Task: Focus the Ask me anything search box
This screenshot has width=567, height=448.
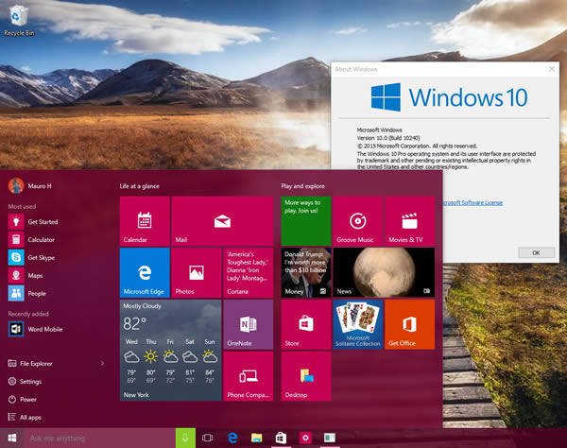Action: [100, 439]
